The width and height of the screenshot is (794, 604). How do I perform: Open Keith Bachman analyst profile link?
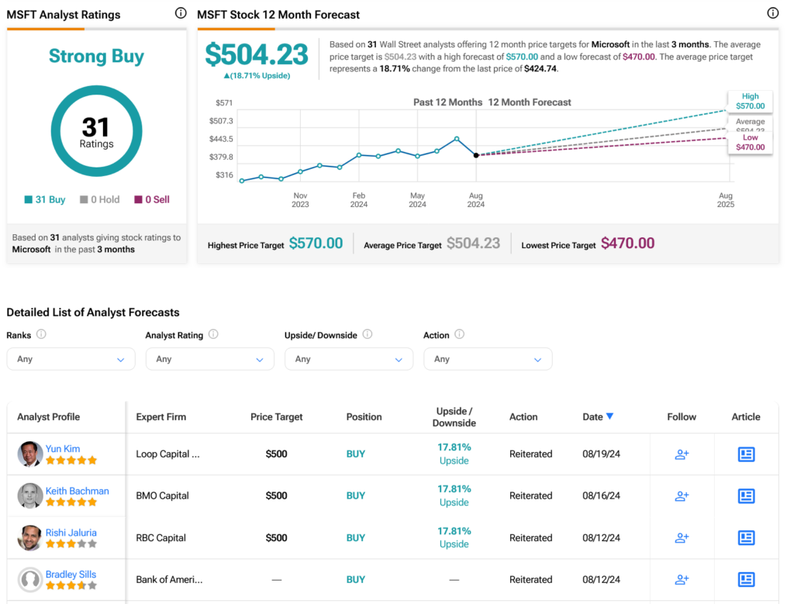pyautogui.click(x=77, y=491)
